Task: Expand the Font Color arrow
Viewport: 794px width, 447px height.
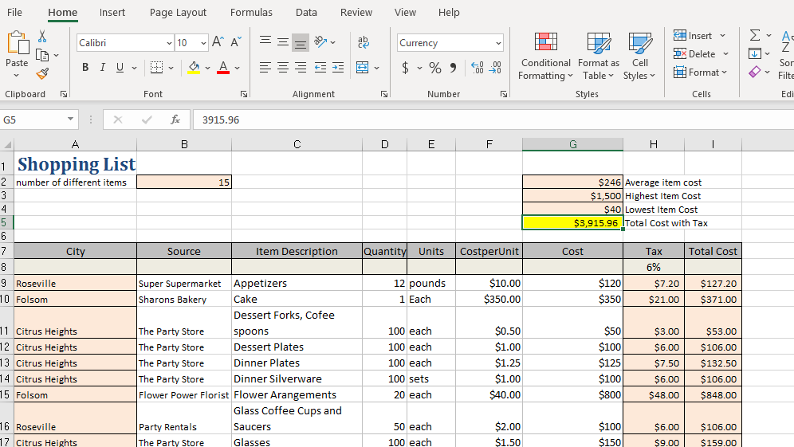Action: click(237, 68)
